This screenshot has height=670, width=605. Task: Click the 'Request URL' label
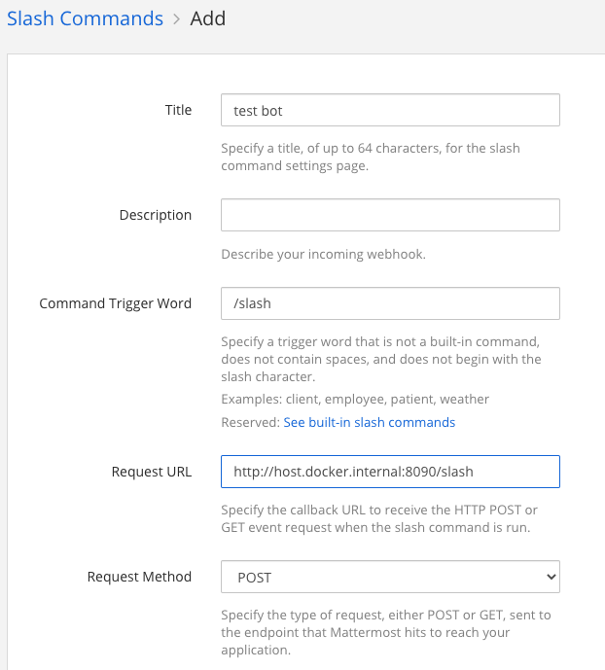point(152,472)
